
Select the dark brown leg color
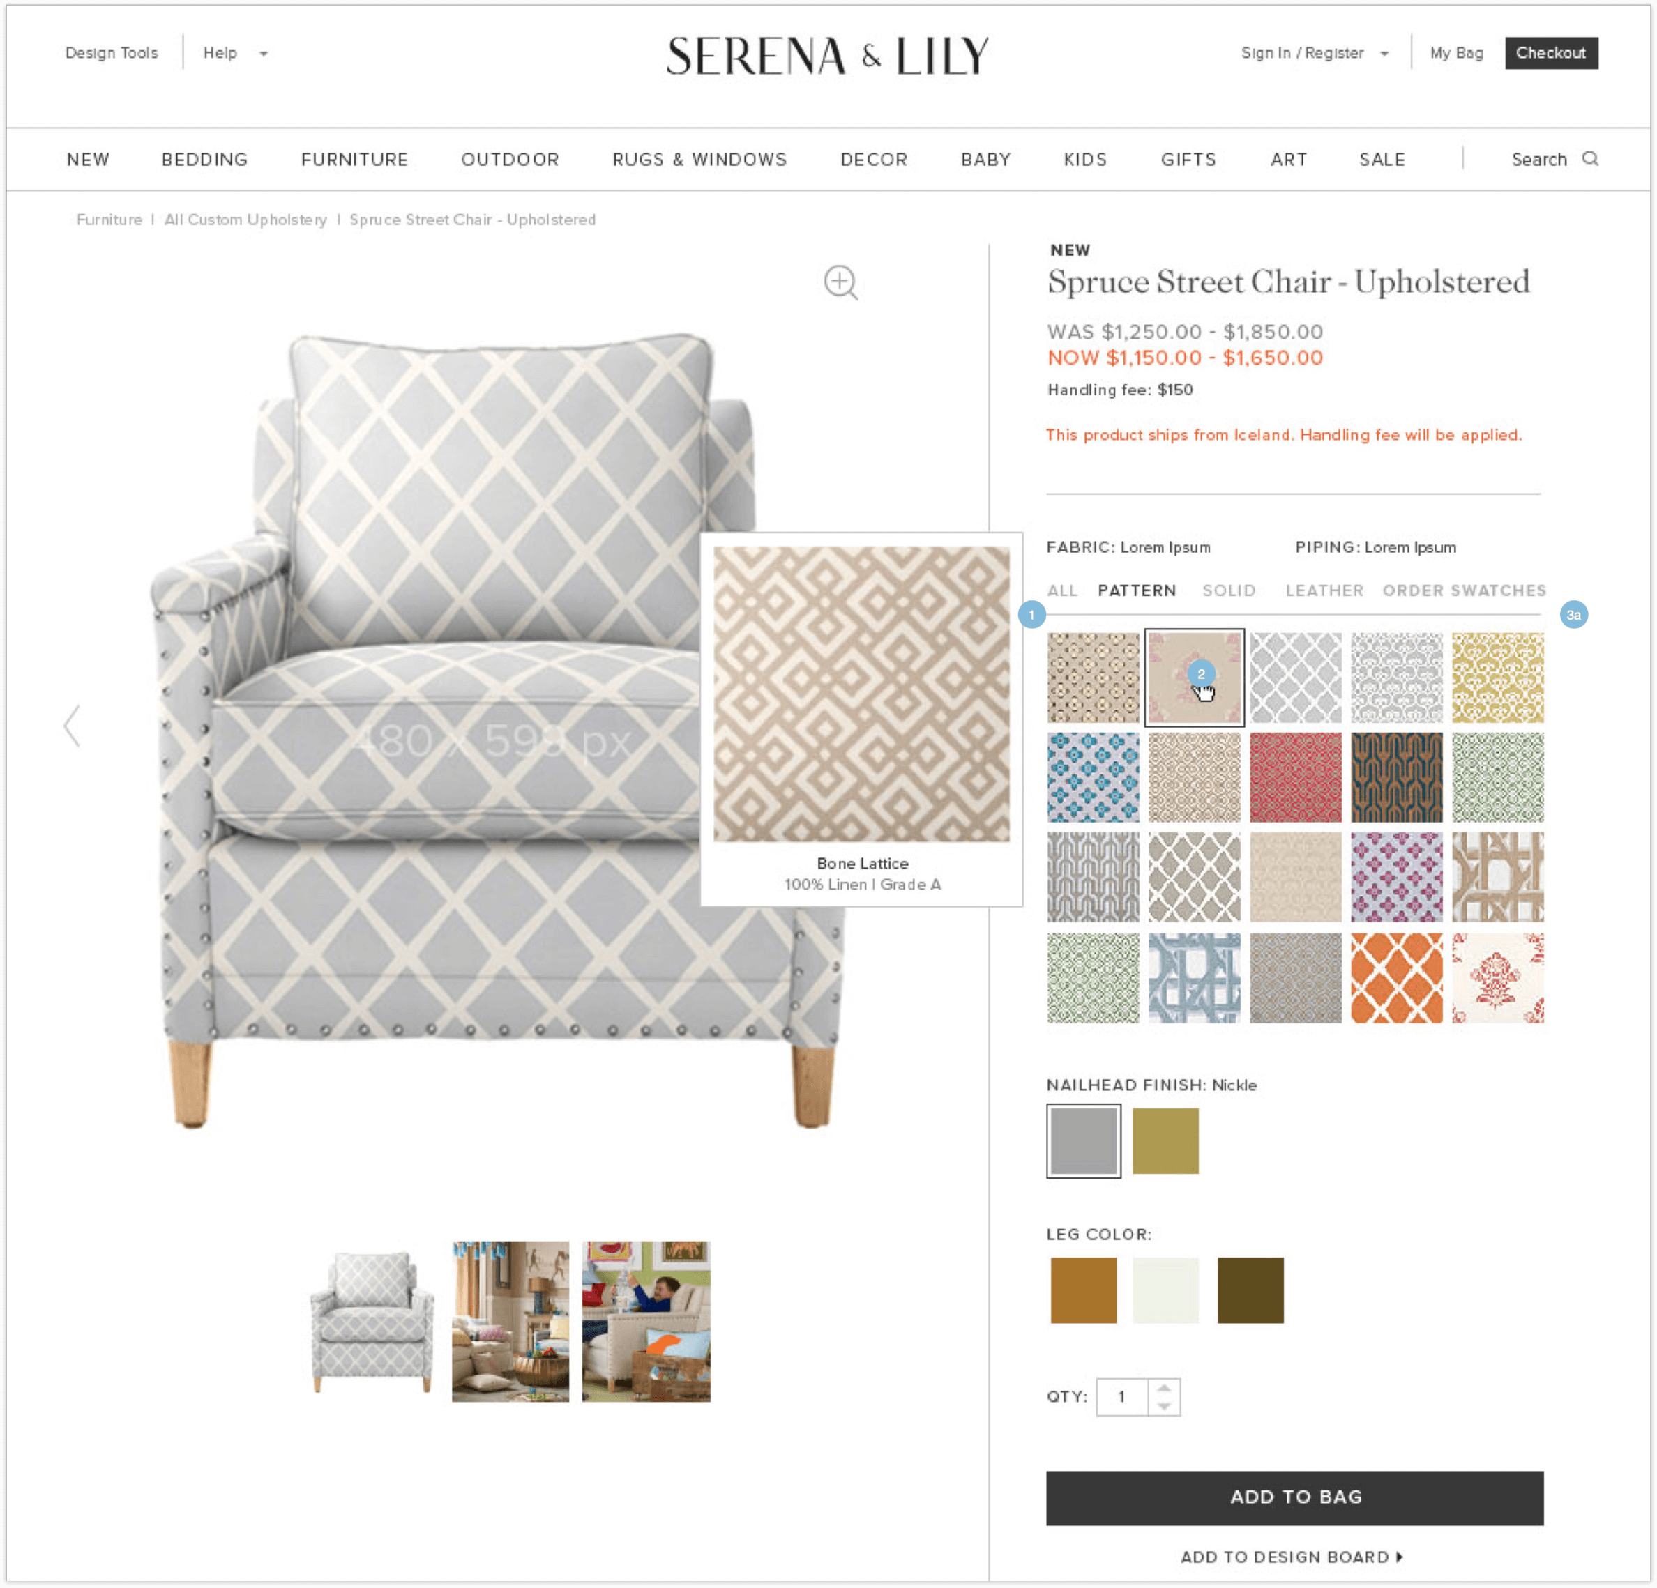pos(1250,1289)
